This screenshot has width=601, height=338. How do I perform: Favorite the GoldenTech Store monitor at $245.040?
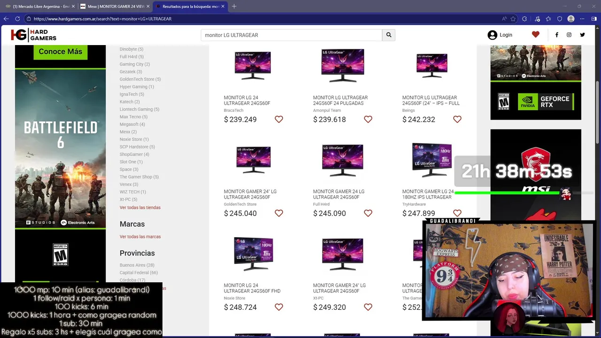pyautogui.click(x=279, y=213)
